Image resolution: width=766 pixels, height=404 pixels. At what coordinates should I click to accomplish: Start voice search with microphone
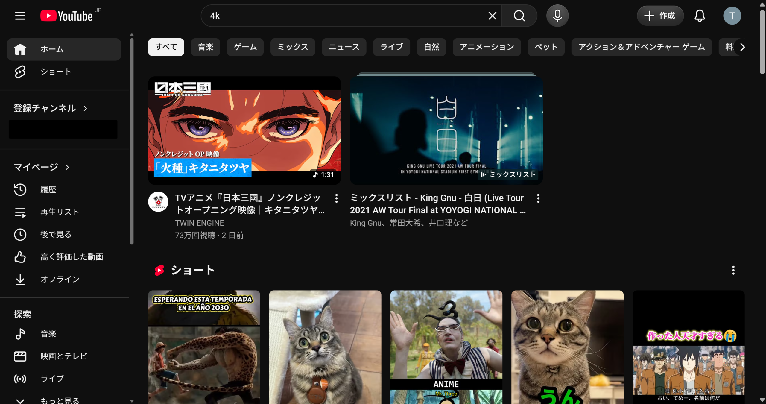[x=557, y=16]
